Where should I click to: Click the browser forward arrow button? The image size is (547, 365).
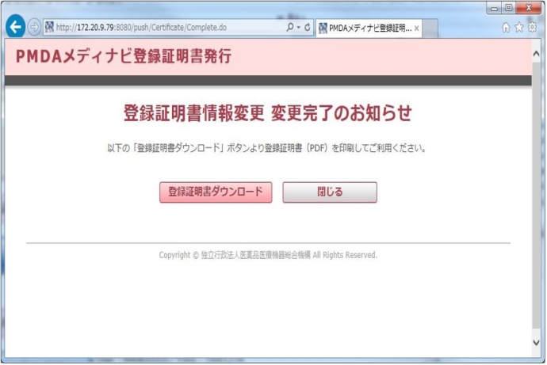pos(34,27)
